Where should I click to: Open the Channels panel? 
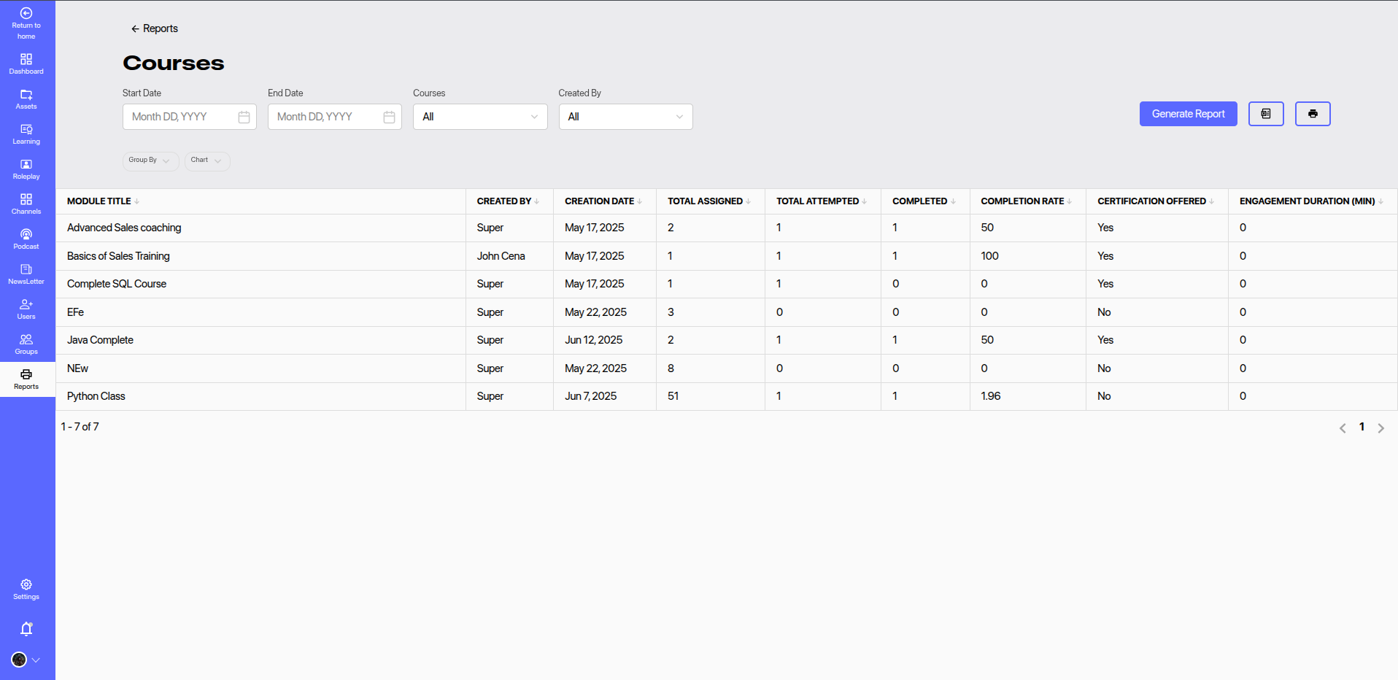tap(26, 204)
